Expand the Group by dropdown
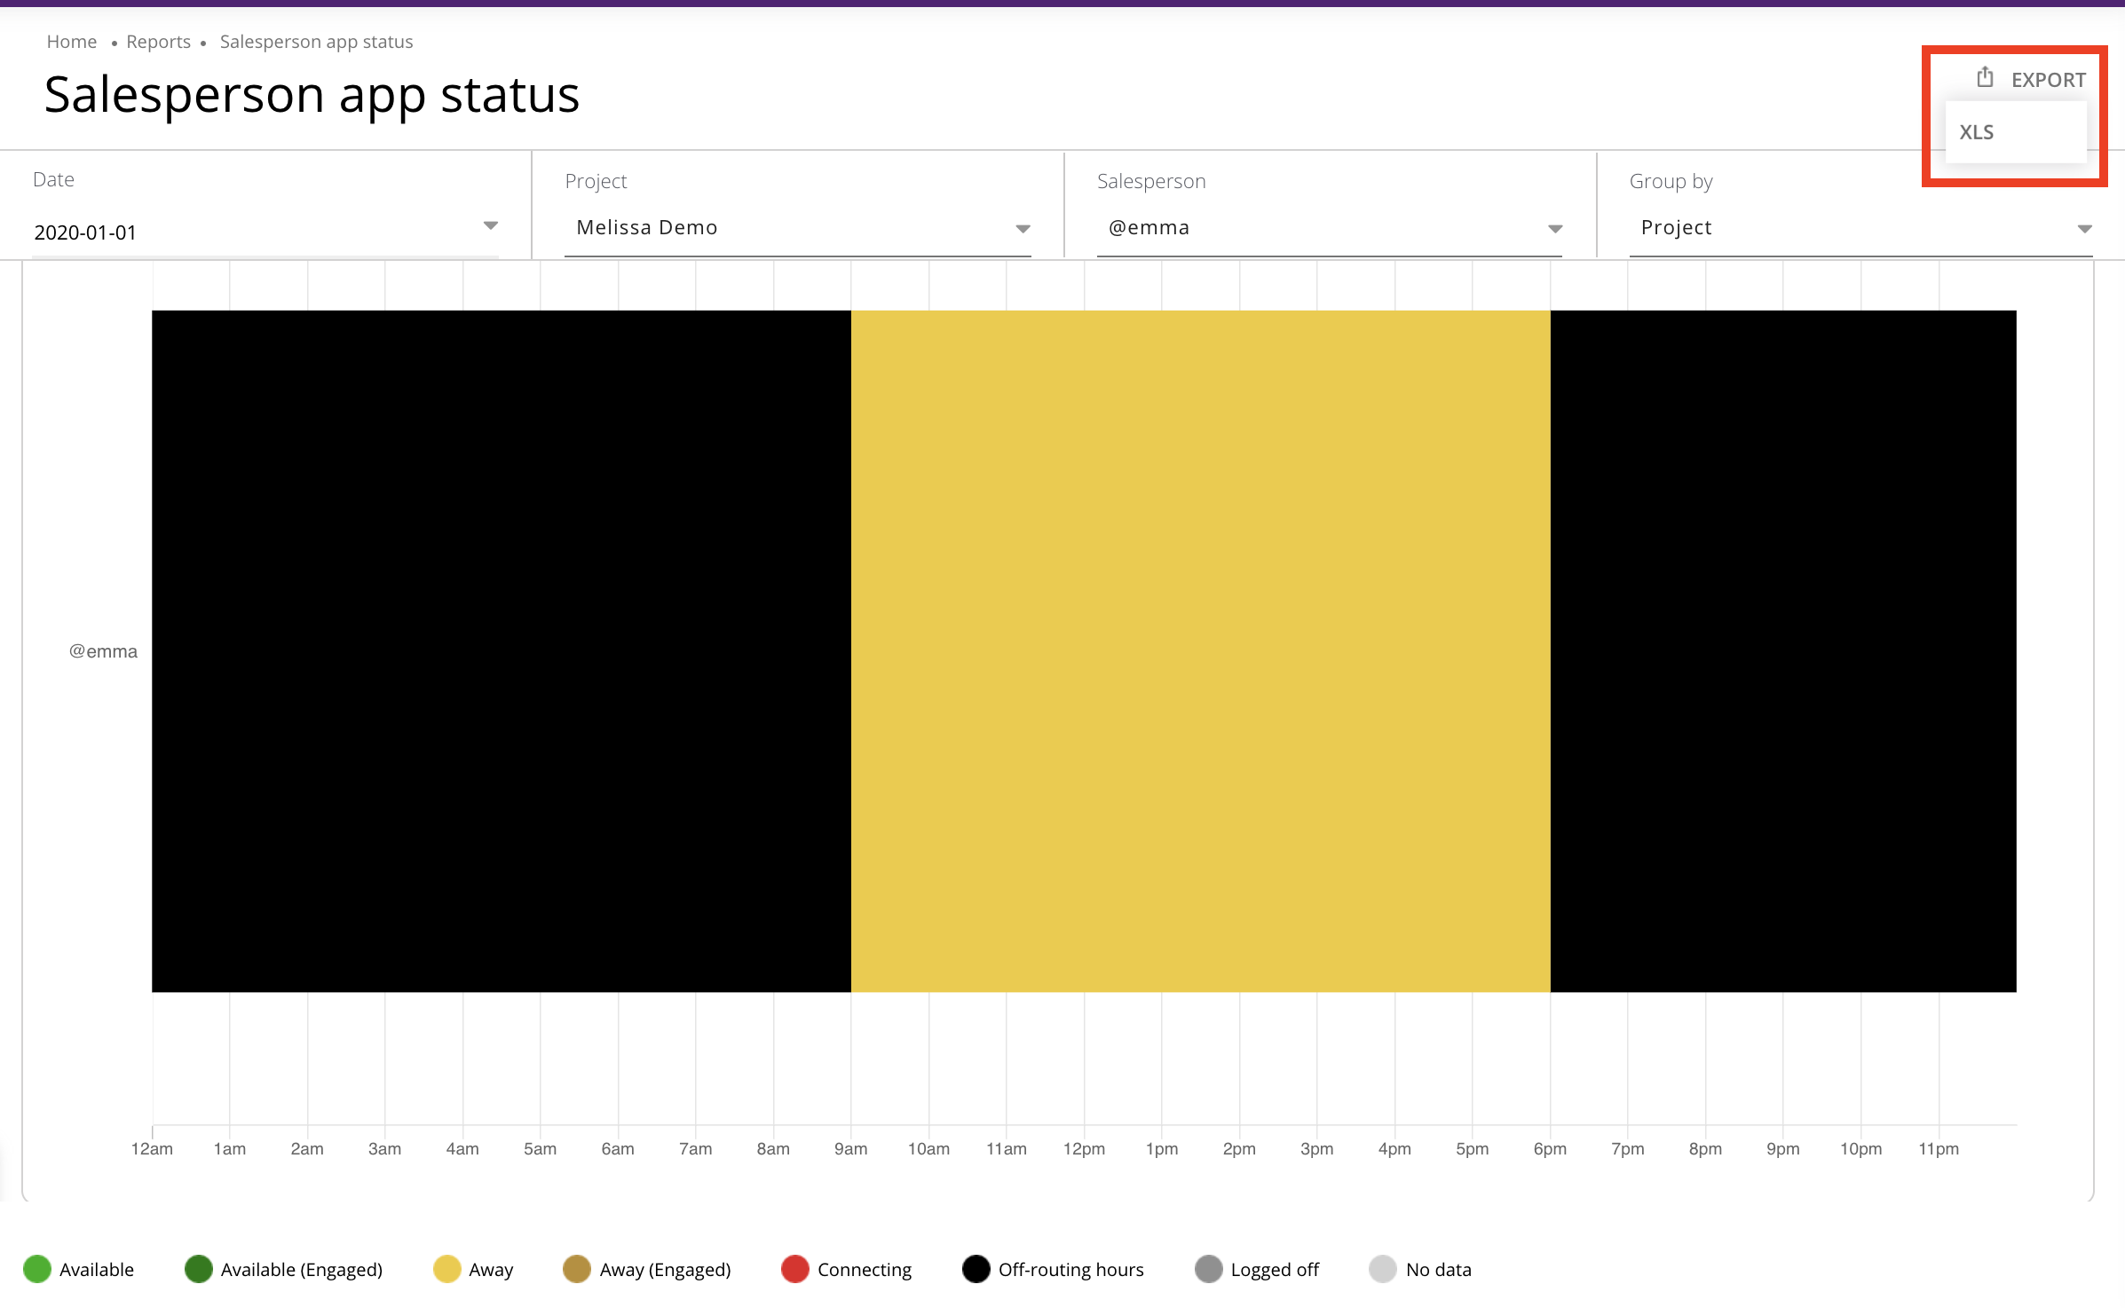The image size is (2125, 1308). pos(1861,228)
